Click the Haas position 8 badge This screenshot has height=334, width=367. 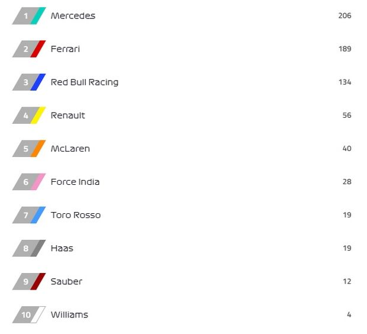click(29, 249)
